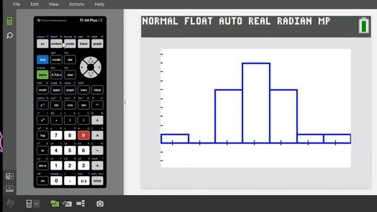377x212 pixels.
Task: Click the number 6 key
Action: tap(84, 151)
